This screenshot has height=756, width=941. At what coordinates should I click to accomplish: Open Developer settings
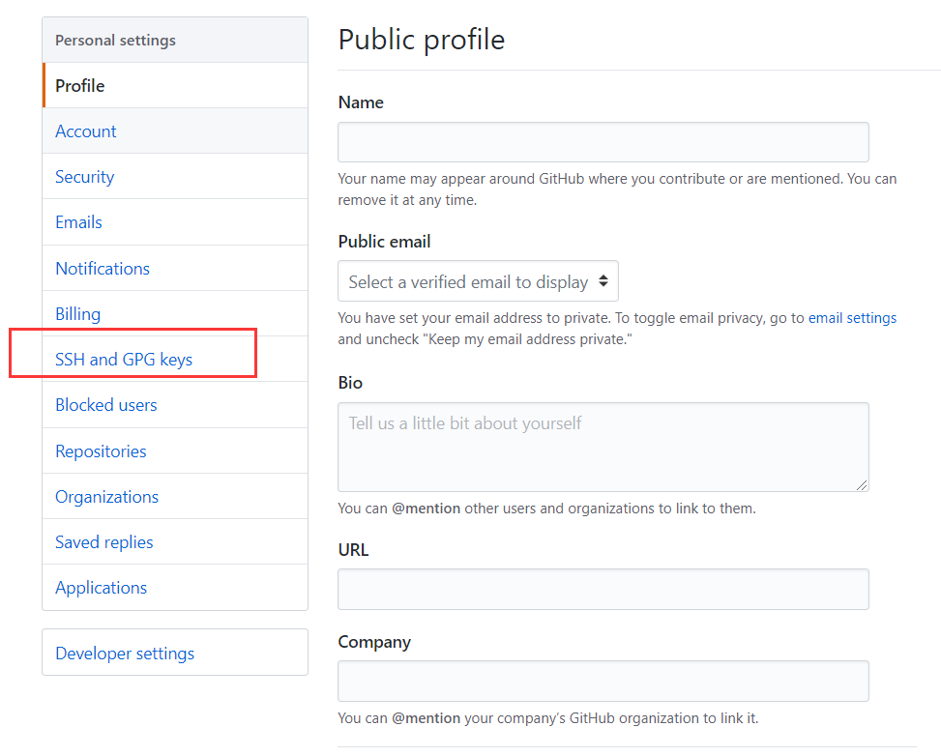175,653
